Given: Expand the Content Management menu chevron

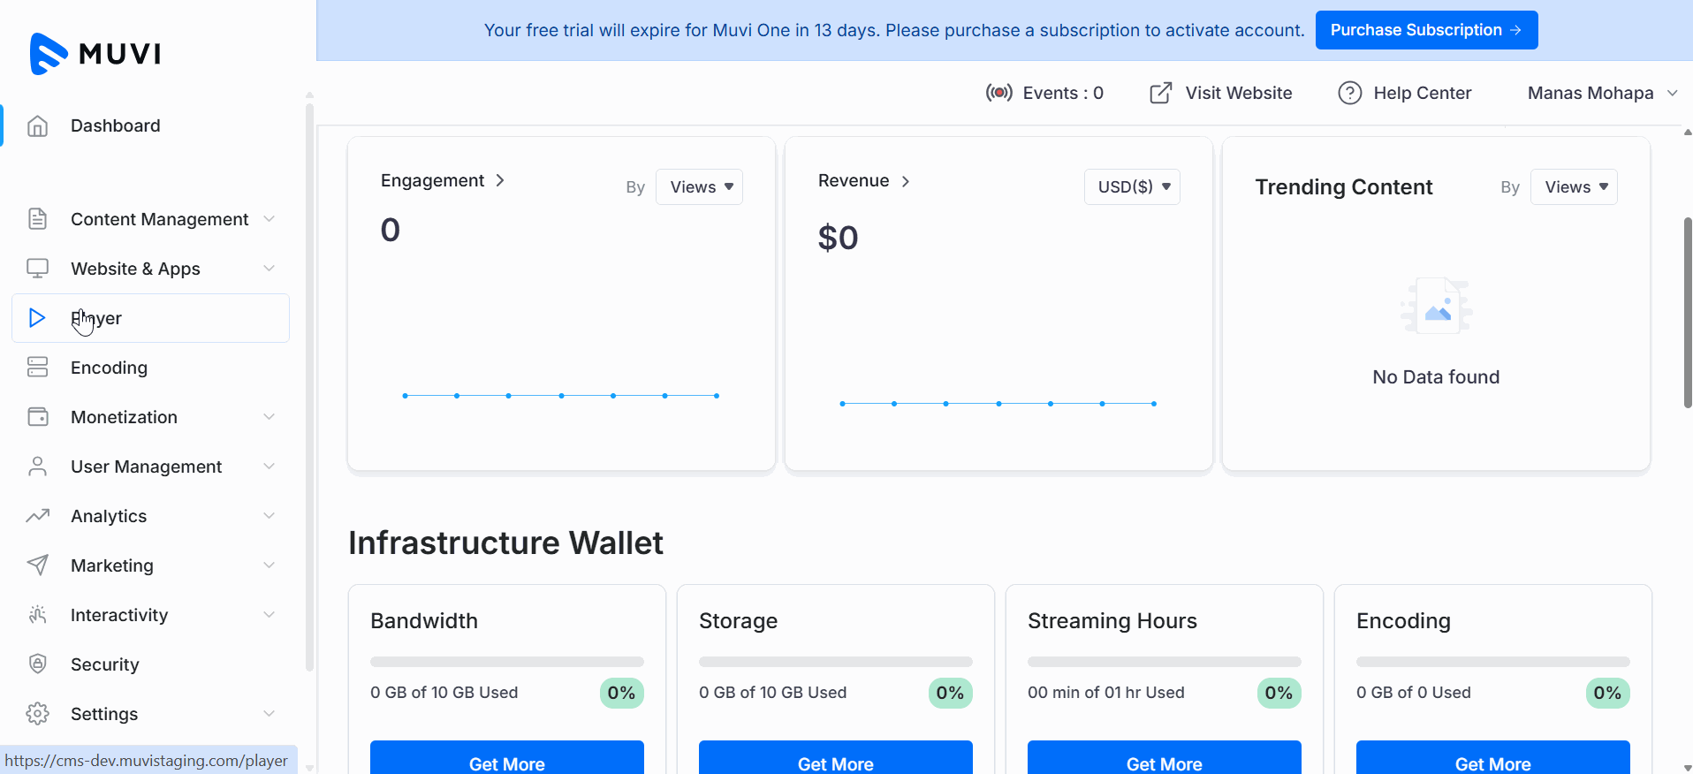Looking at the screenshot, I should [x=269, y=219].
